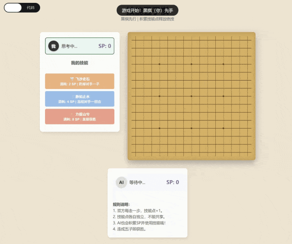Play on the right-middle star point
Image resolution: width=292 pixels, height=244 pixels.
[x=223, y=96]
